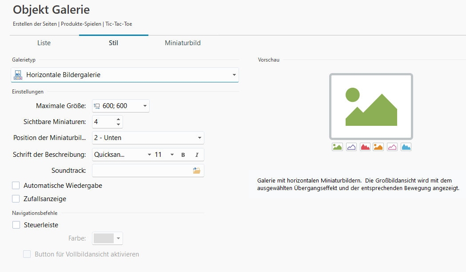Open Position der Miniaturbilder dropdown
This screenshot has width=466, height=272.
[148, 138]
